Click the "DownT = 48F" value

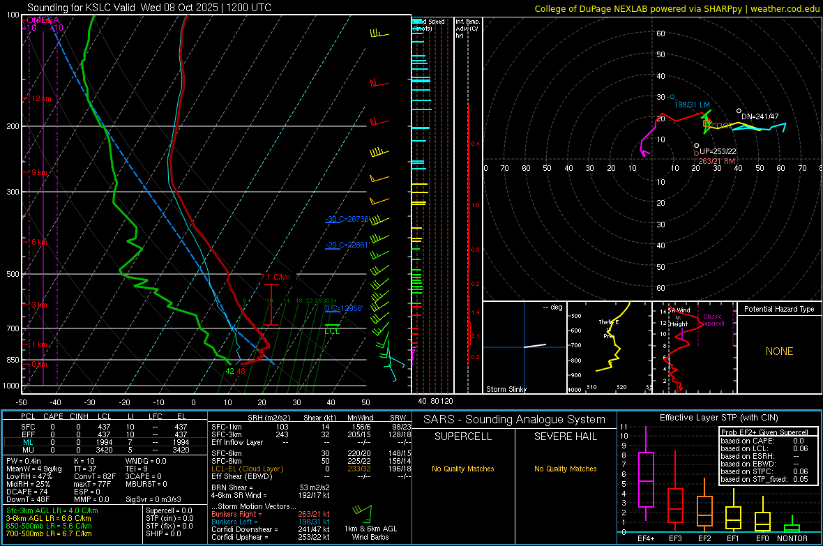coord(28,499)
